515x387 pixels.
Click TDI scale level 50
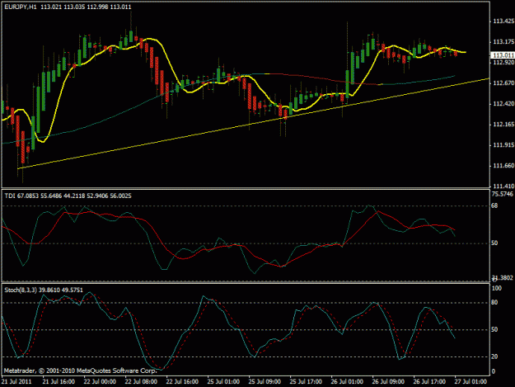tap(494, 243)
